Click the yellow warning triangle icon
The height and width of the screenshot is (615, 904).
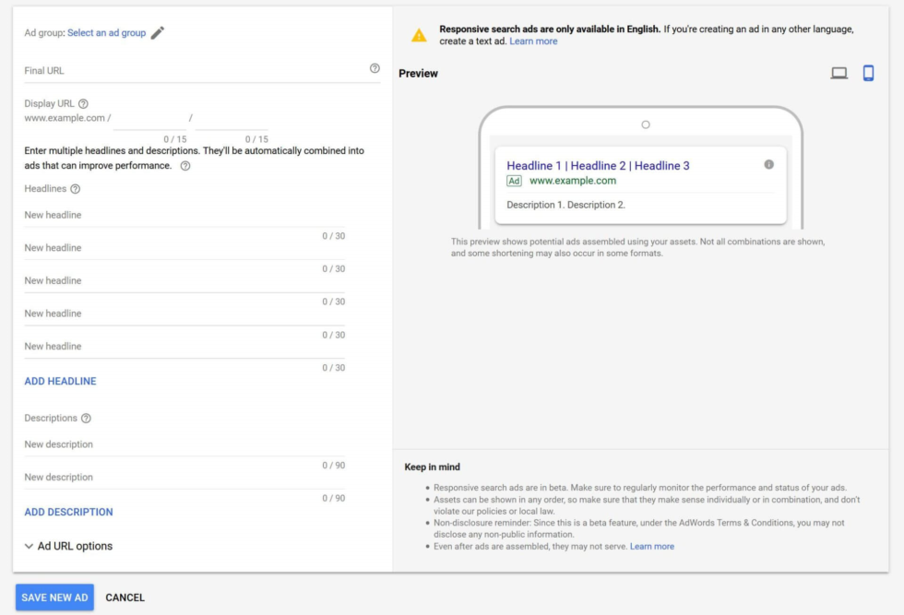[x=419, y=35]
